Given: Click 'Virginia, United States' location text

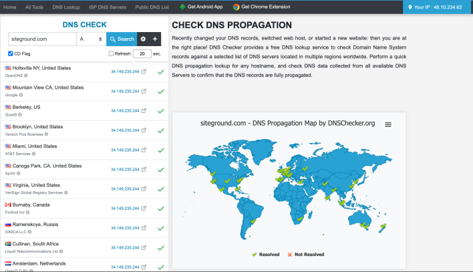Looking at the screenshot, I should [36, 185].
